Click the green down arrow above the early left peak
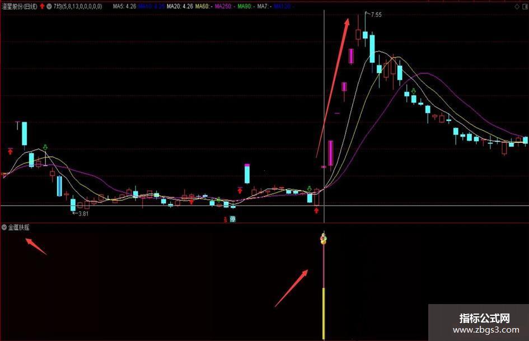529x341 pixels. [45, 147]
